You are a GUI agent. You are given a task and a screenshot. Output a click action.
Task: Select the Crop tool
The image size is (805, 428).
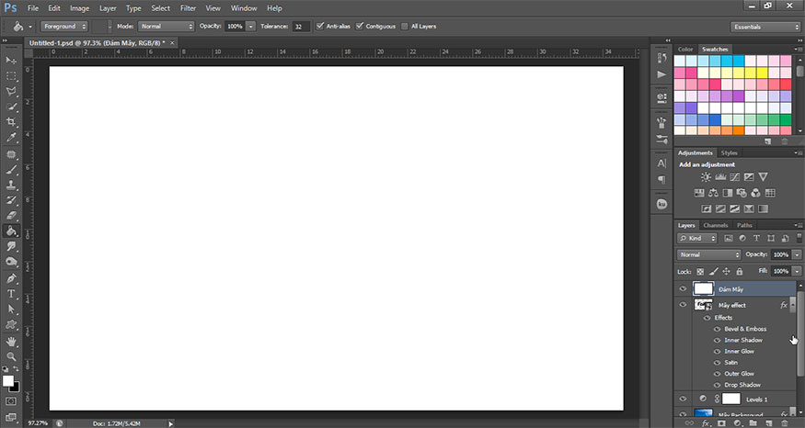pos(11,122)
